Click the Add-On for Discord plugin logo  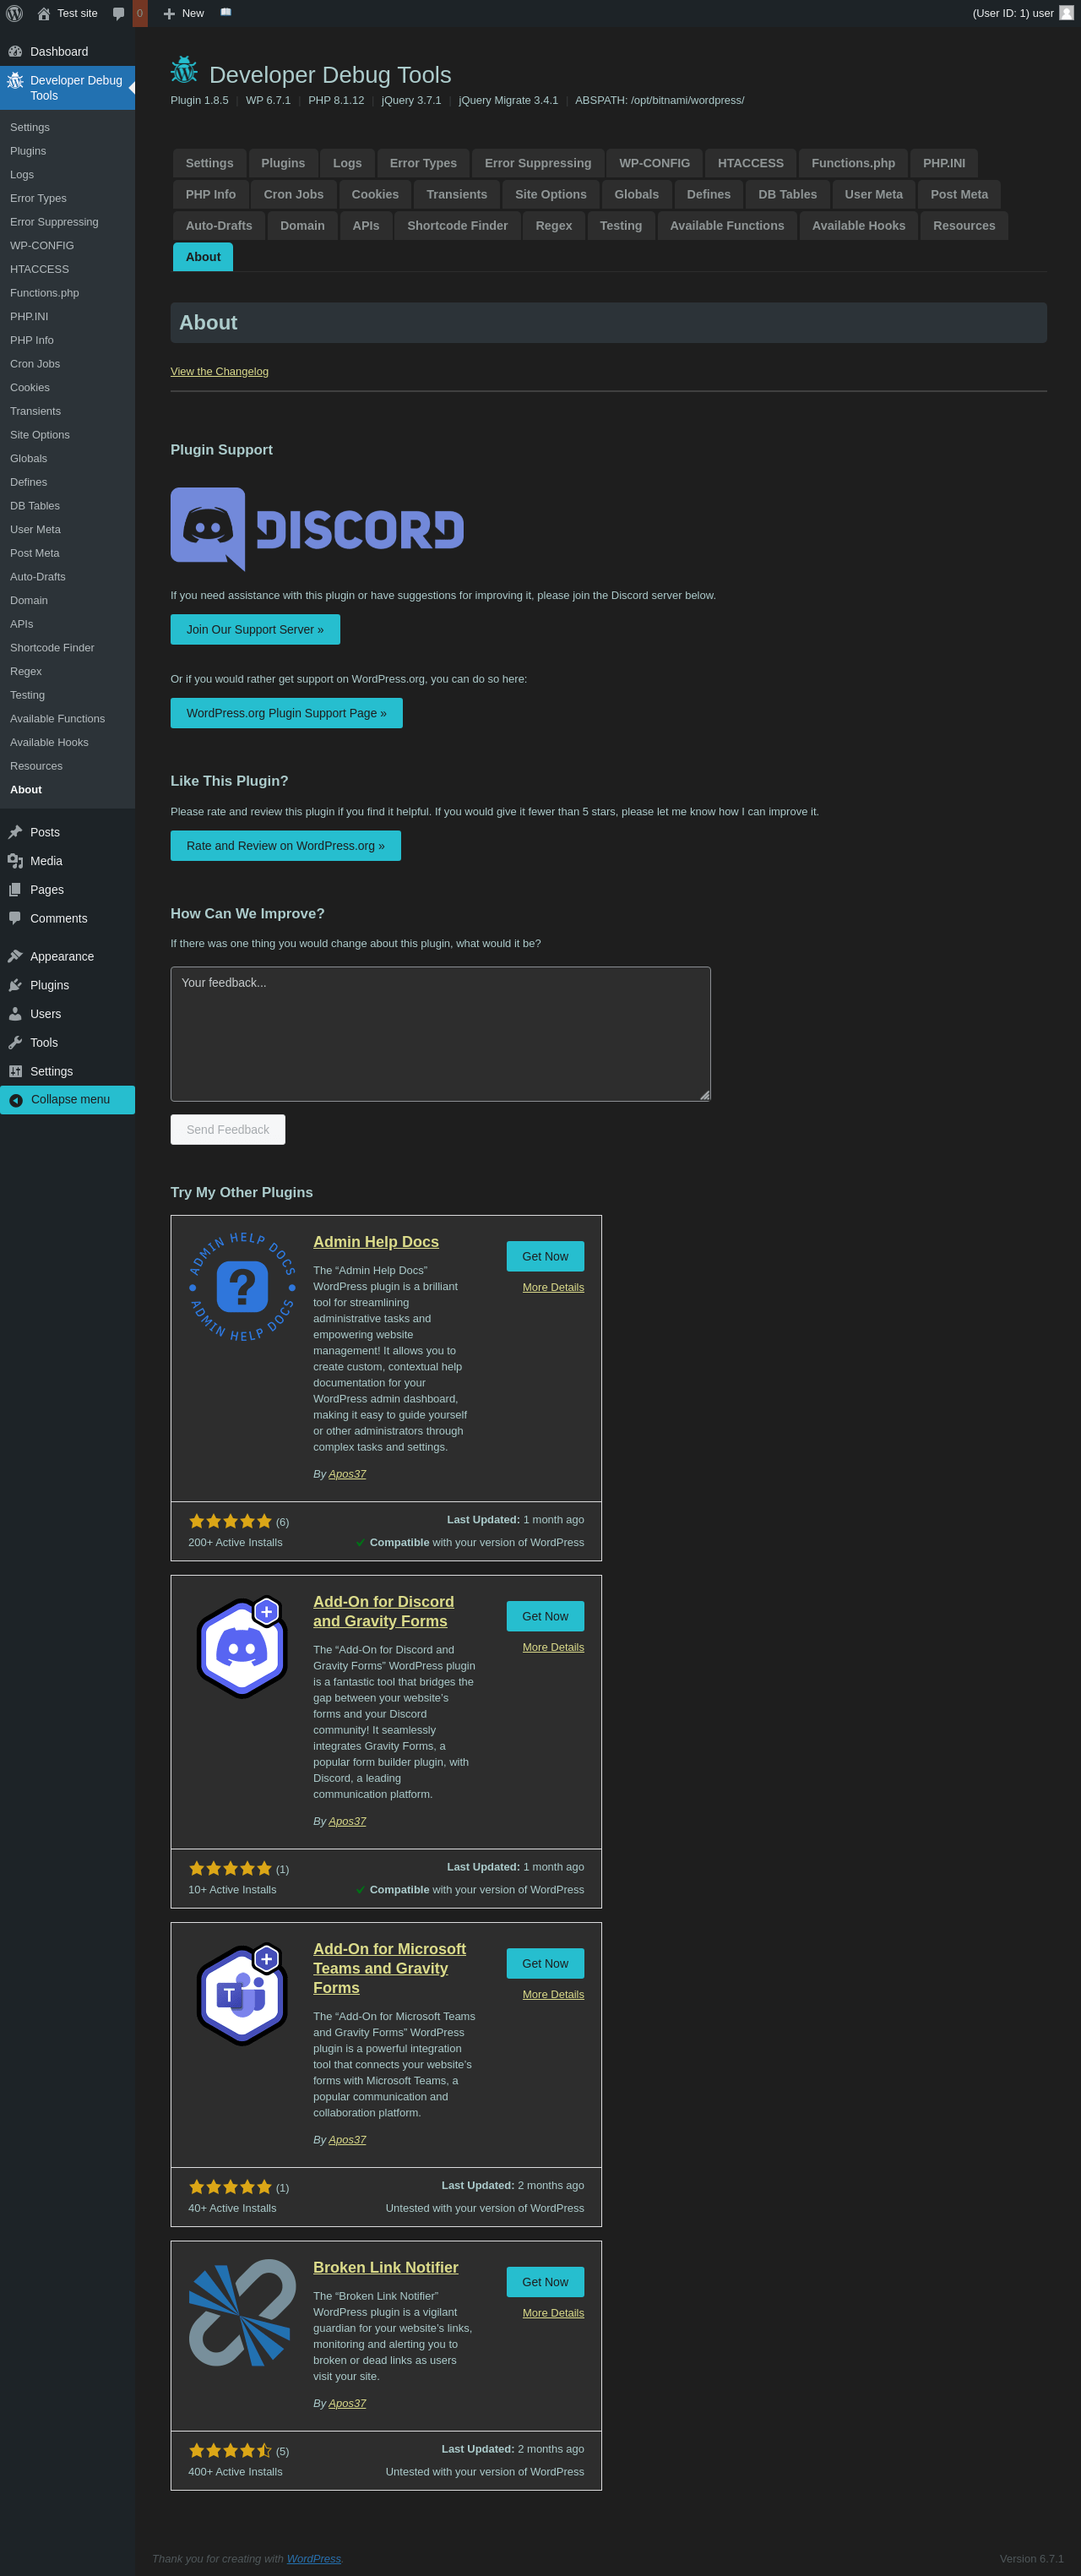tap(242, 1646)
